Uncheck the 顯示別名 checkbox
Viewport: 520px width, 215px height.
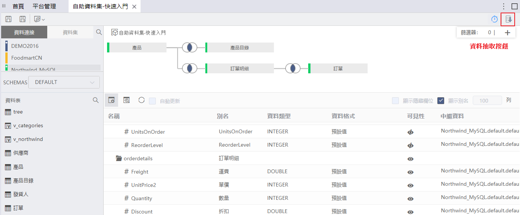pos(441,101)
